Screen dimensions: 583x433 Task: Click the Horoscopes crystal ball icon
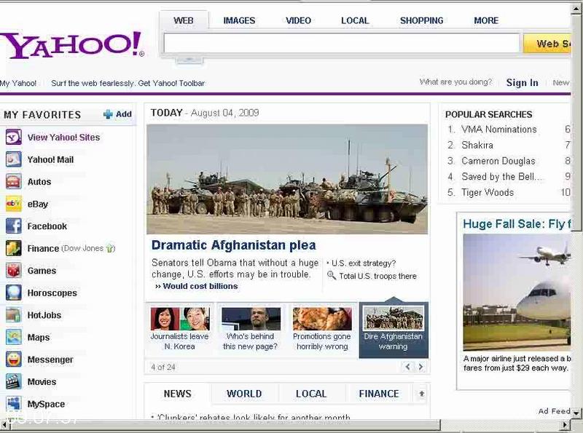click(13, 293)
